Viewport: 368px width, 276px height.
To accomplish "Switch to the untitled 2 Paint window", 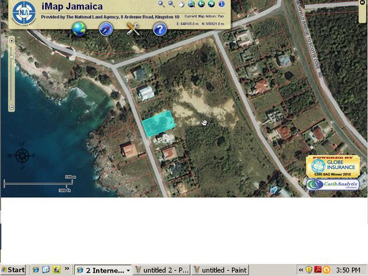I will coord(162,270).
